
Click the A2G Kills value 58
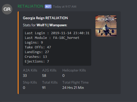tap(44, 75)
